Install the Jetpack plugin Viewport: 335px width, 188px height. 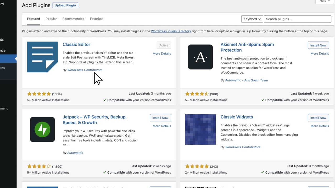[x=160, y=118]
